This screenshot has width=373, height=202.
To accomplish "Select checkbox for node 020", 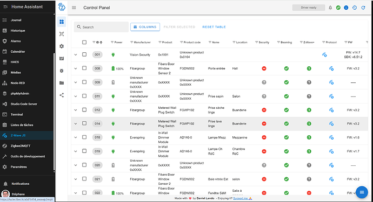I will 84,165.
